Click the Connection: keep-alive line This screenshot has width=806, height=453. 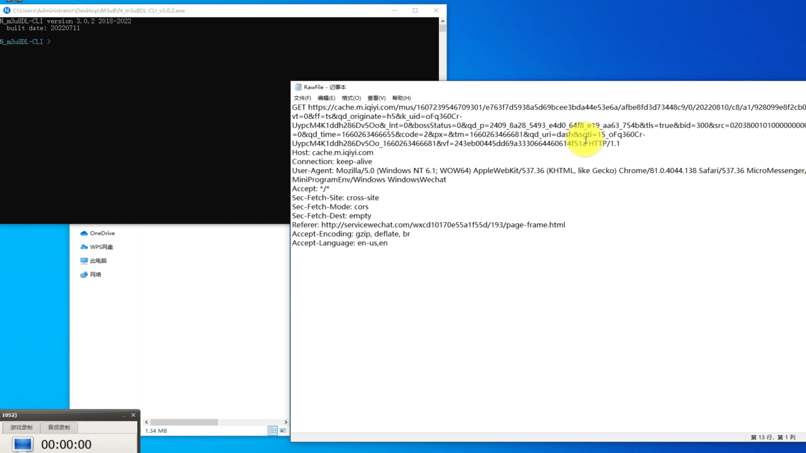click(332, 162)
